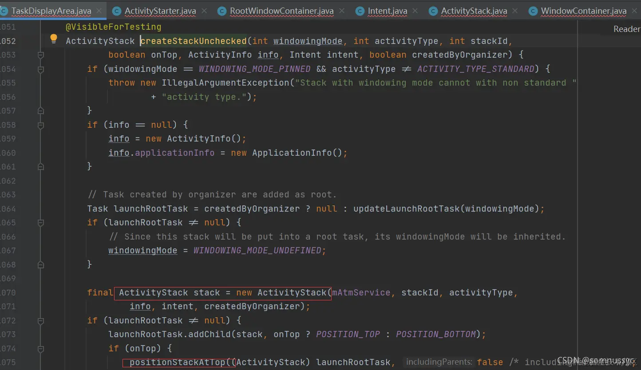Click the Reader mode label
This screenshot has height=370, width=641.
pos(627,29)
